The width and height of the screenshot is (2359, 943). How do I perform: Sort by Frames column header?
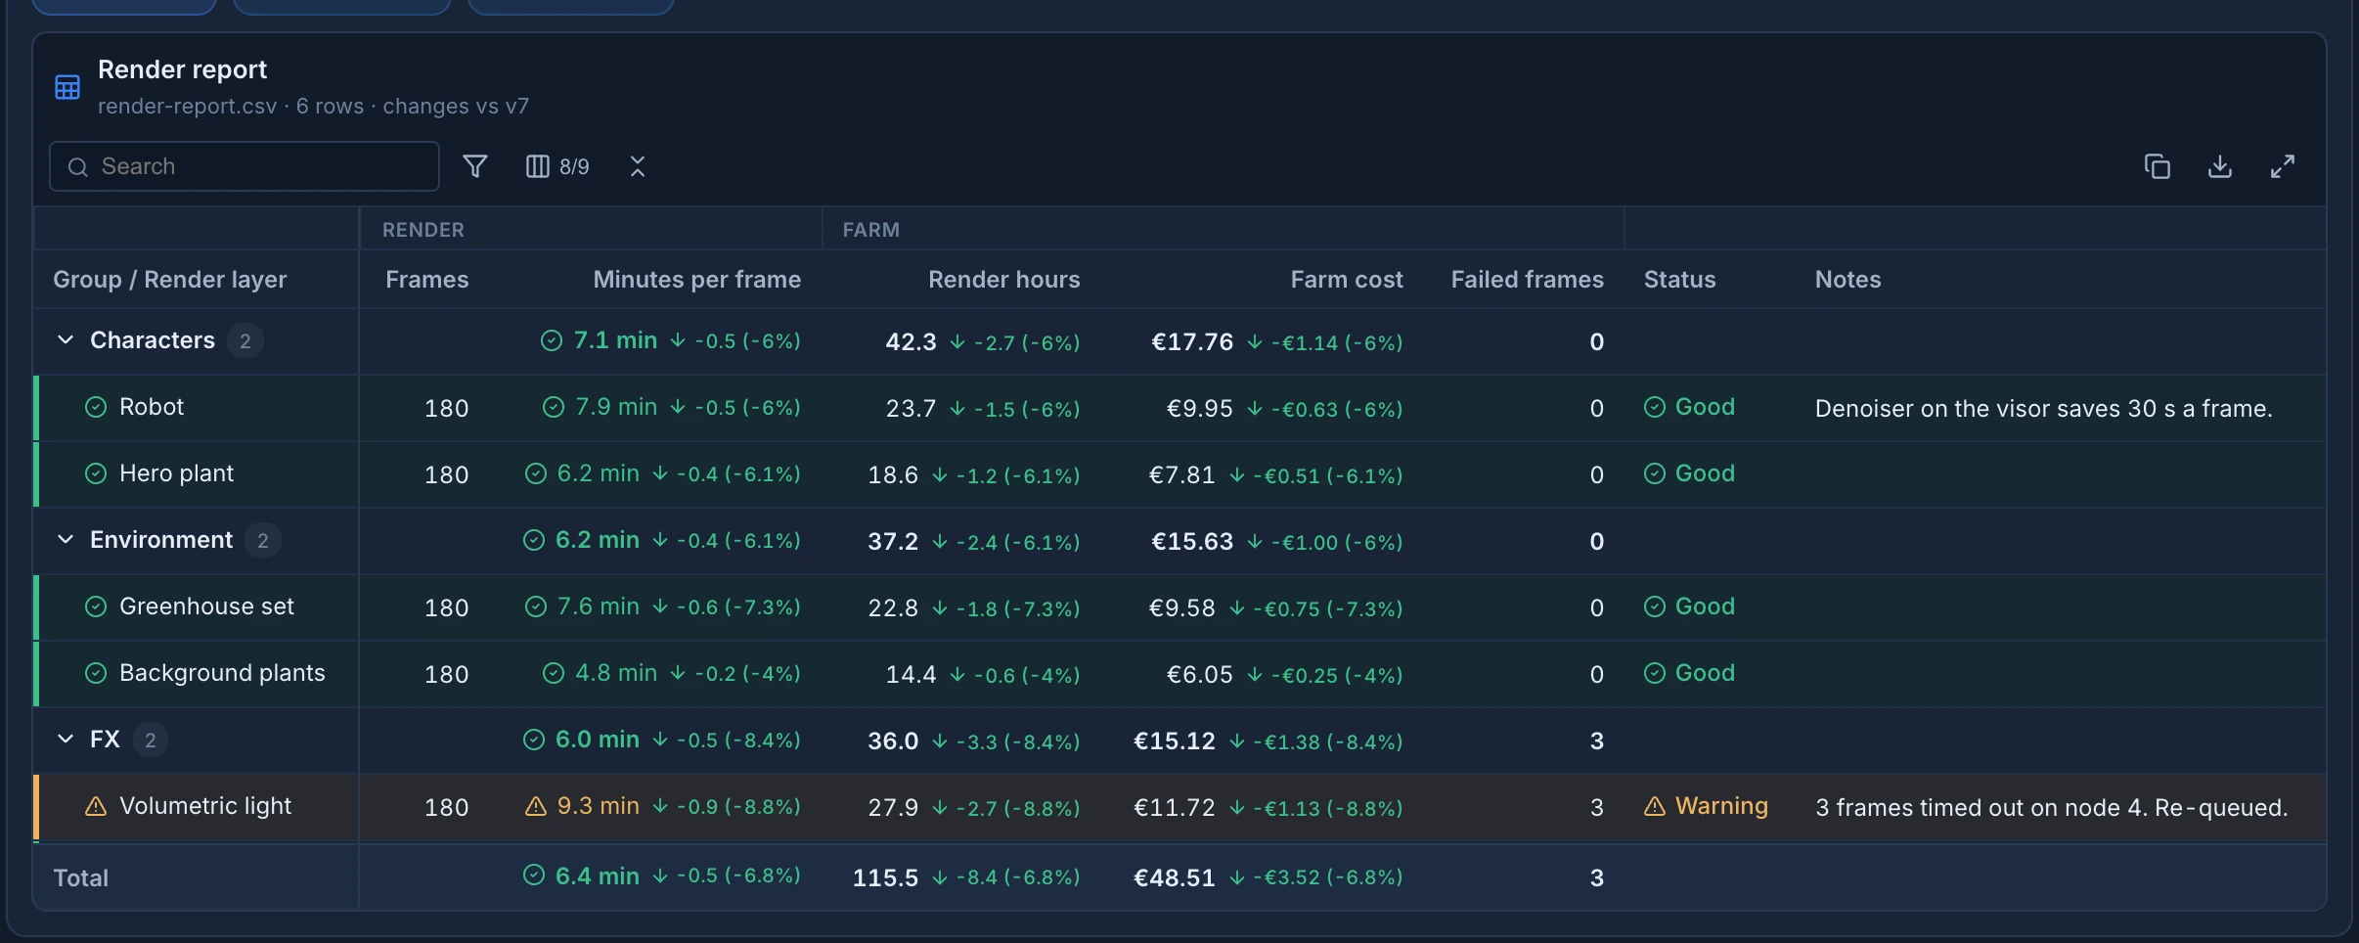426,280
